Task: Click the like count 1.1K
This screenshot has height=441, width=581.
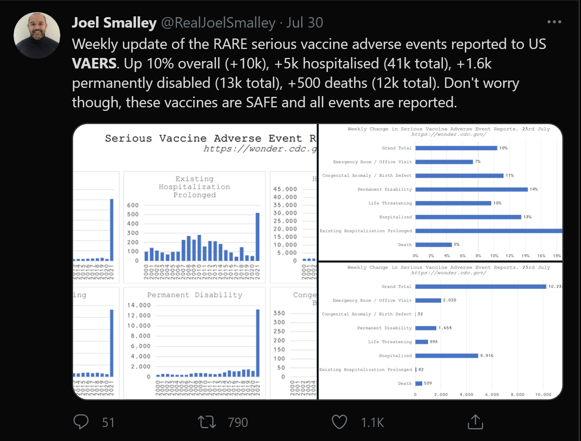Action: click(x=372, y=423)
